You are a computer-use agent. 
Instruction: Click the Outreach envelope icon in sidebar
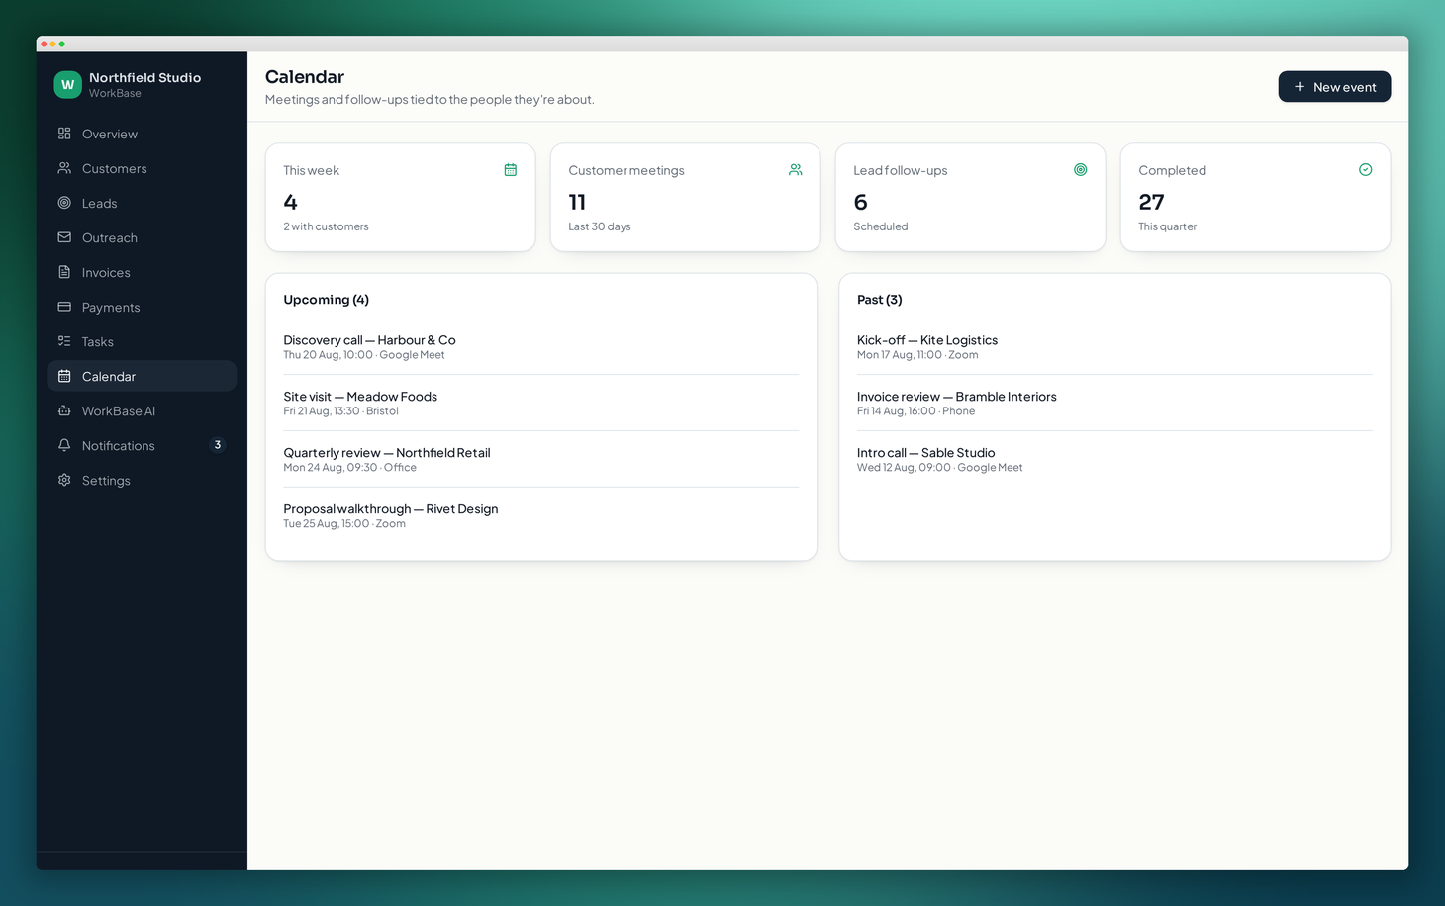pyautogui.click(x=64, y=237)
